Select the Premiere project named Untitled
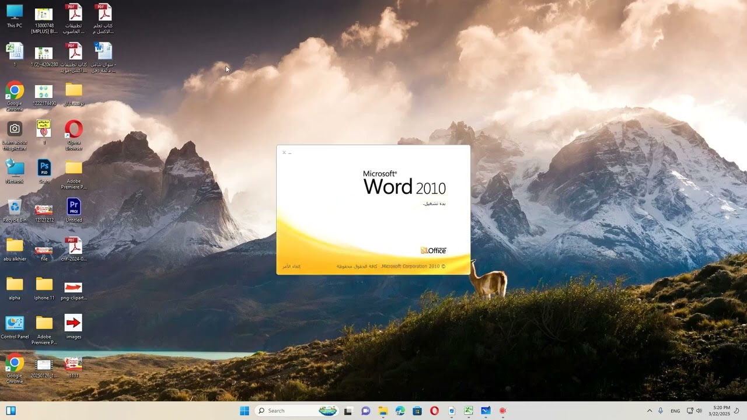The image size is (747, 420). [x=74, y=211]
